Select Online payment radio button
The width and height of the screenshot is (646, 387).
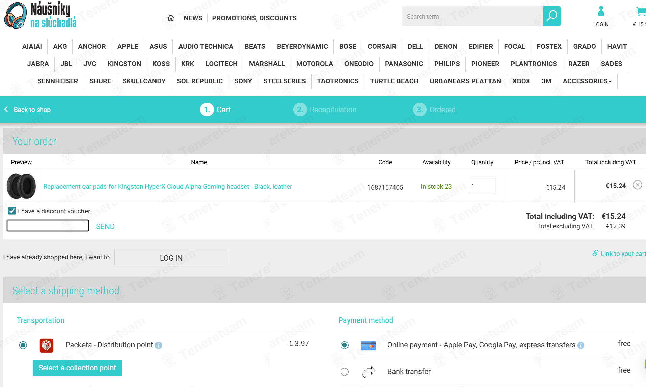click(344, 345)
